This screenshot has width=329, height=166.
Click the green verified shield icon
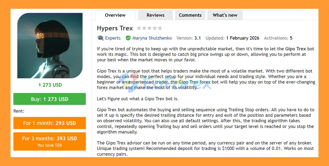coord(128,38)
